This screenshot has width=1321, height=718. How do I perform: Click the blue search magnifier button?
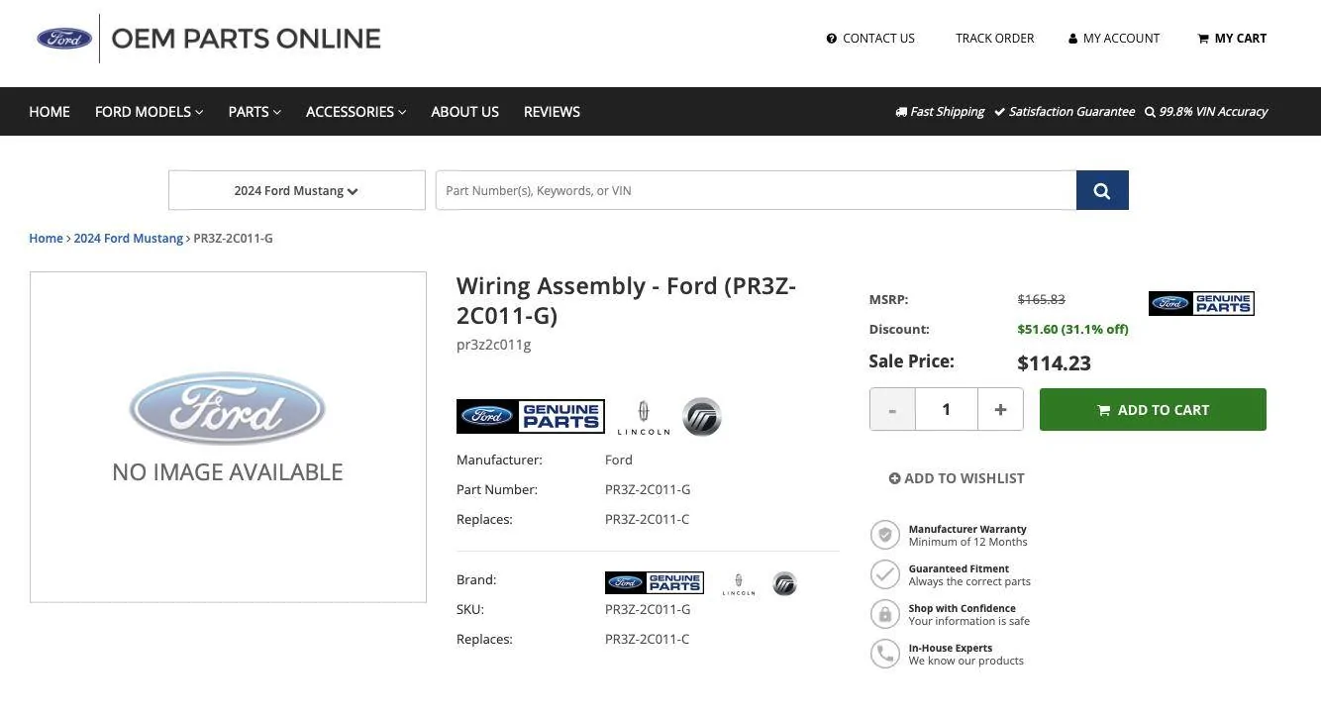tap(1102, 190)
